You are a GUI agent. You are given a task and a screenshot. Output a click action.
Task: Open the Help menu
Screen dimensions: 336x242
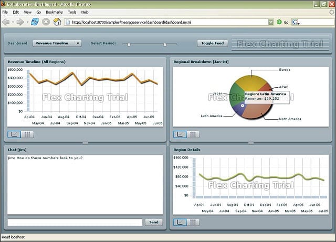85,12
